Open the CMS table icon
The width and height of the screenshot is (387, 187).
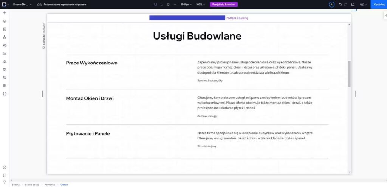[5, 86]
